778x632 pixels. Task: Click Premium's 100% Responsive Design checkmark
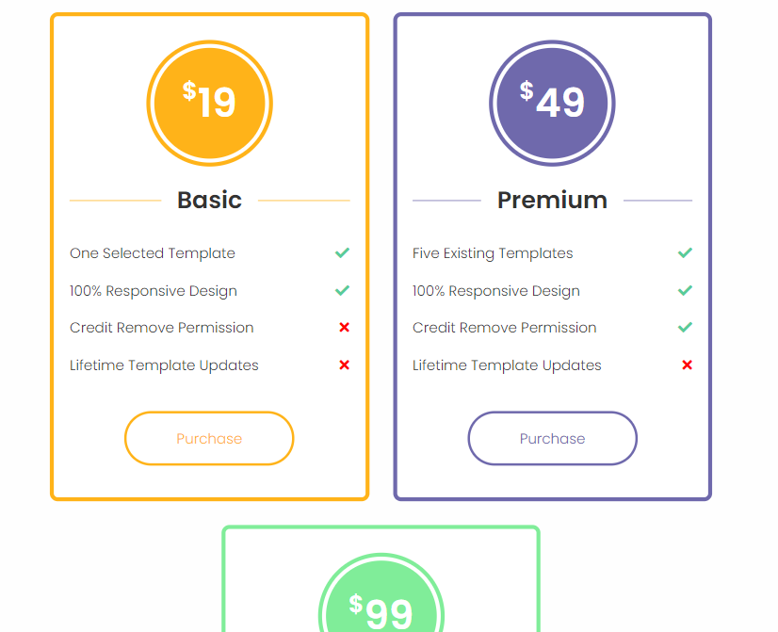(685, 290)
